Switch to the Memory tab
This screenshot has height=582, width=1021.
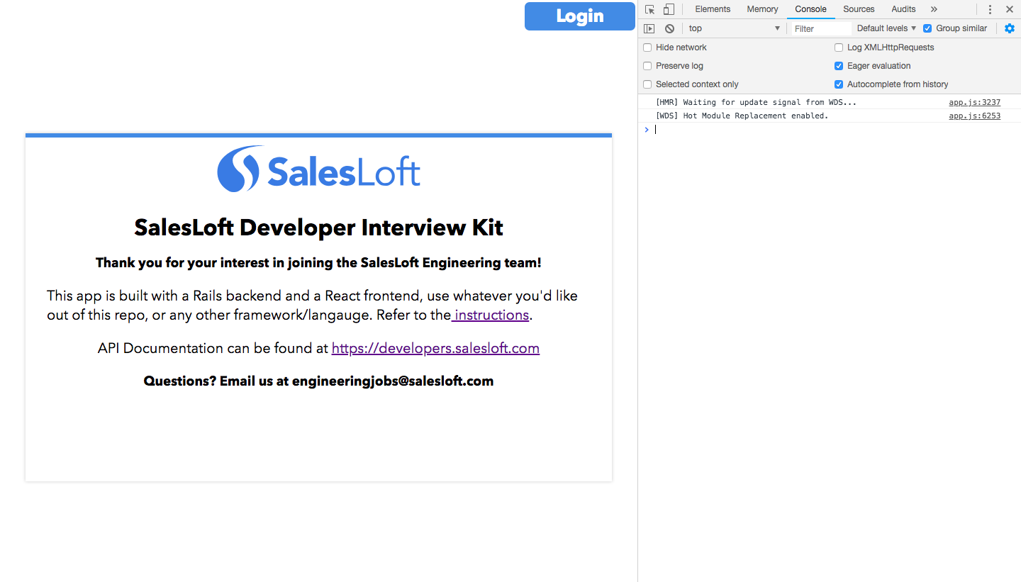pos(762,9)
